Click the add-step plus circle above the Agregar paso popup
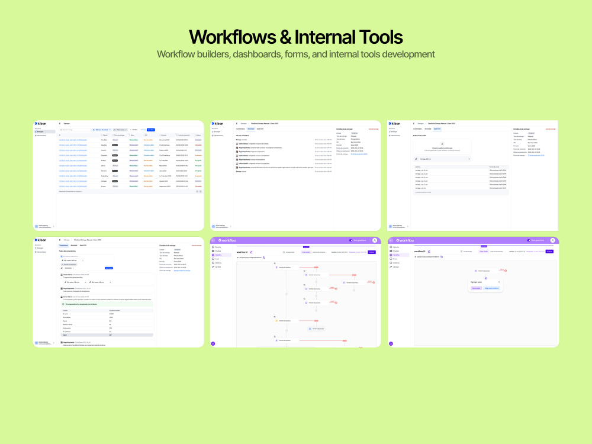Image resolution: width=592 pixels, height=444 pixels. coord(486,278)
